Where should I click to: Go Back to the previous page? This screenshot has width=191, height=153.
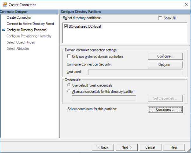coord(103,147)
